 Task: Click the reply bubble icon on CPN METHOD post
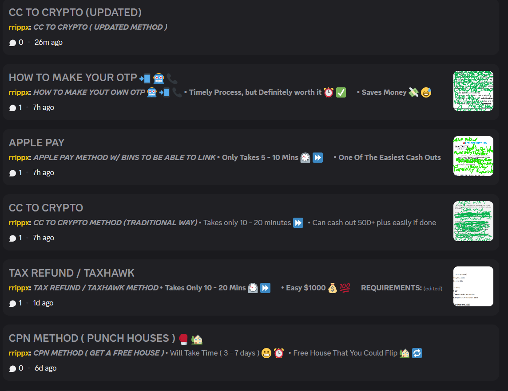(x=12, y=368)
